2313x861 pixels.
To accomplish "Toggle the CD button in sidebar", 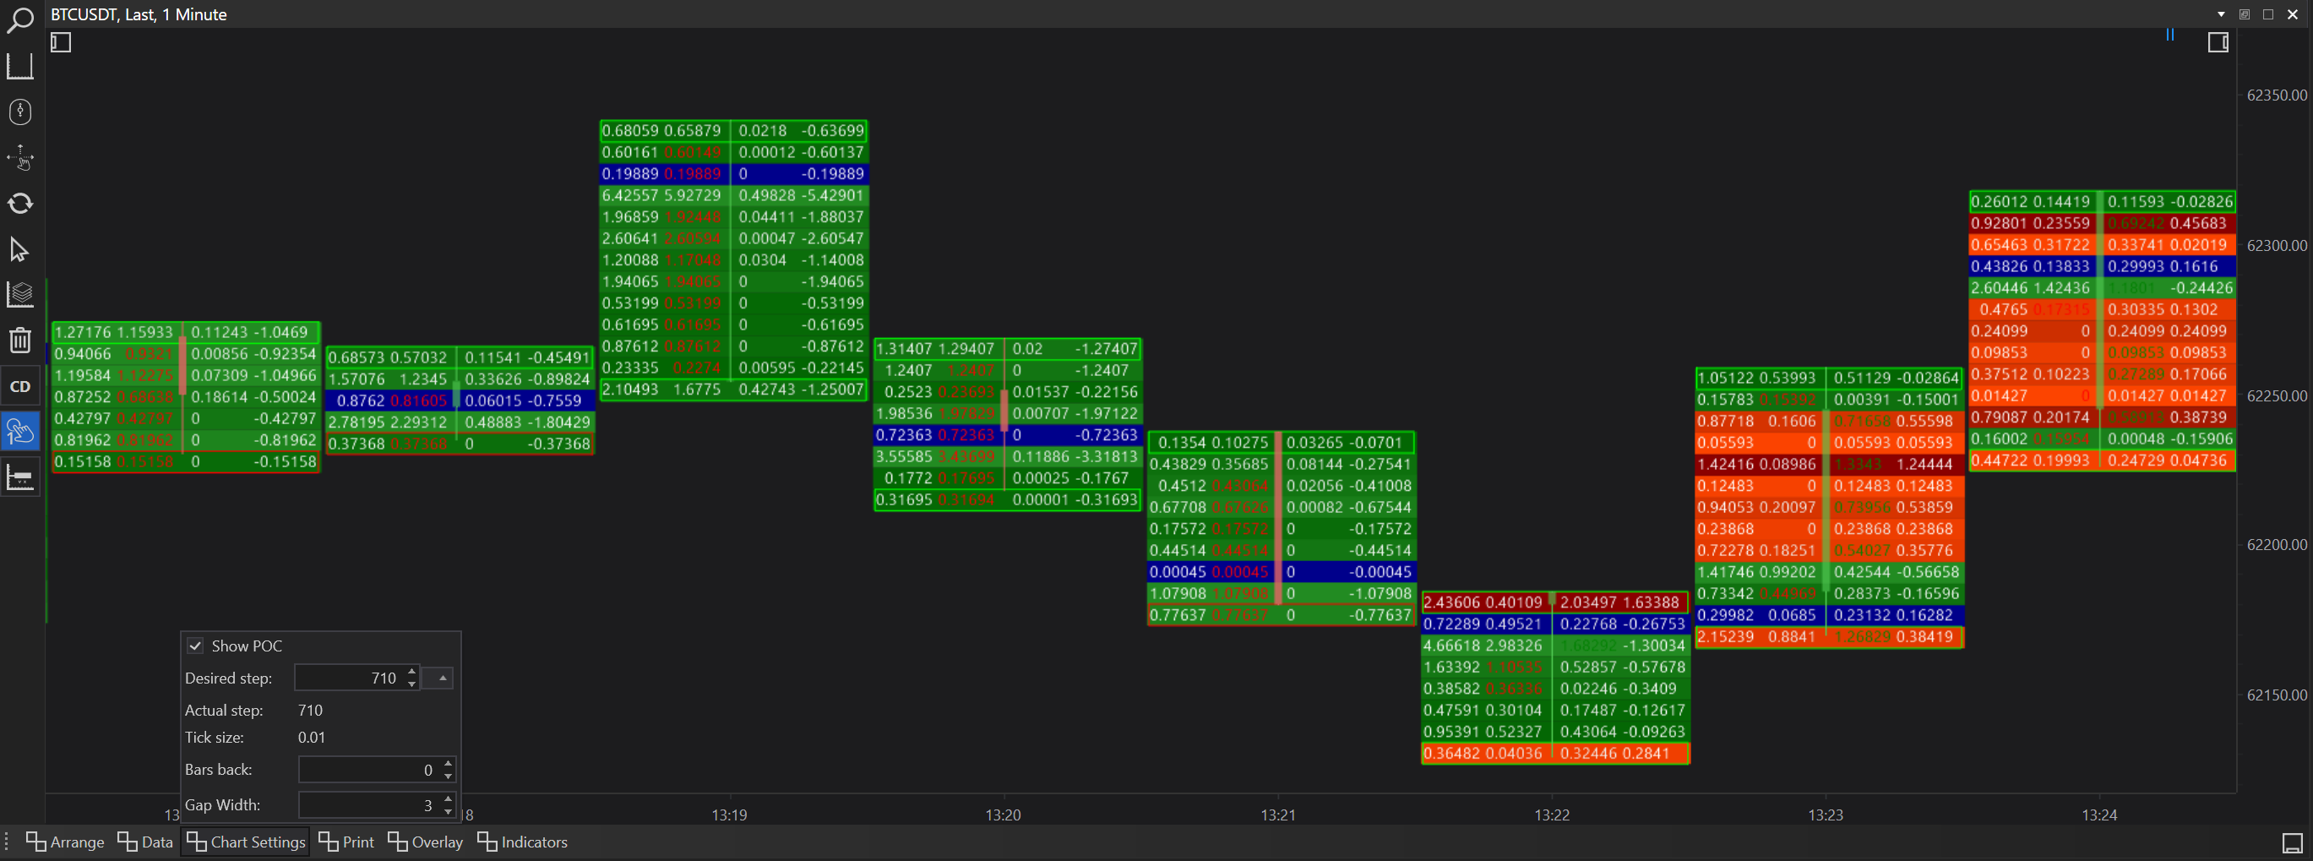I will tap(19, 386).
